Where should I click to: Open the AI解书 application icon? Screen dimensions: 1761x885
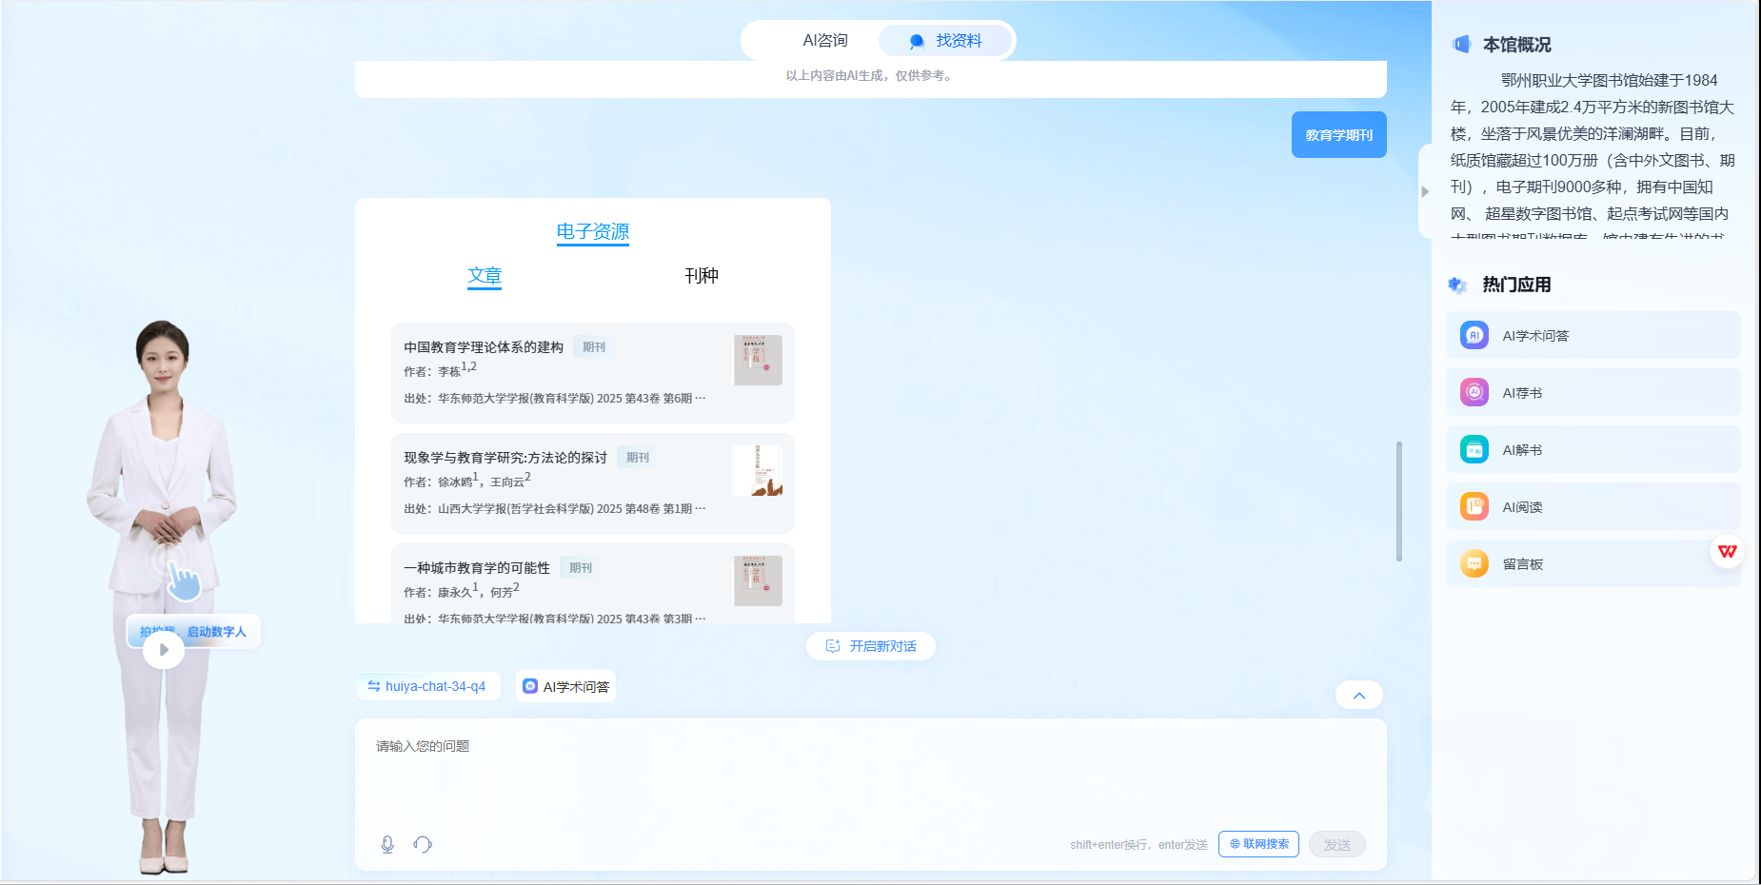point(1474,450)
